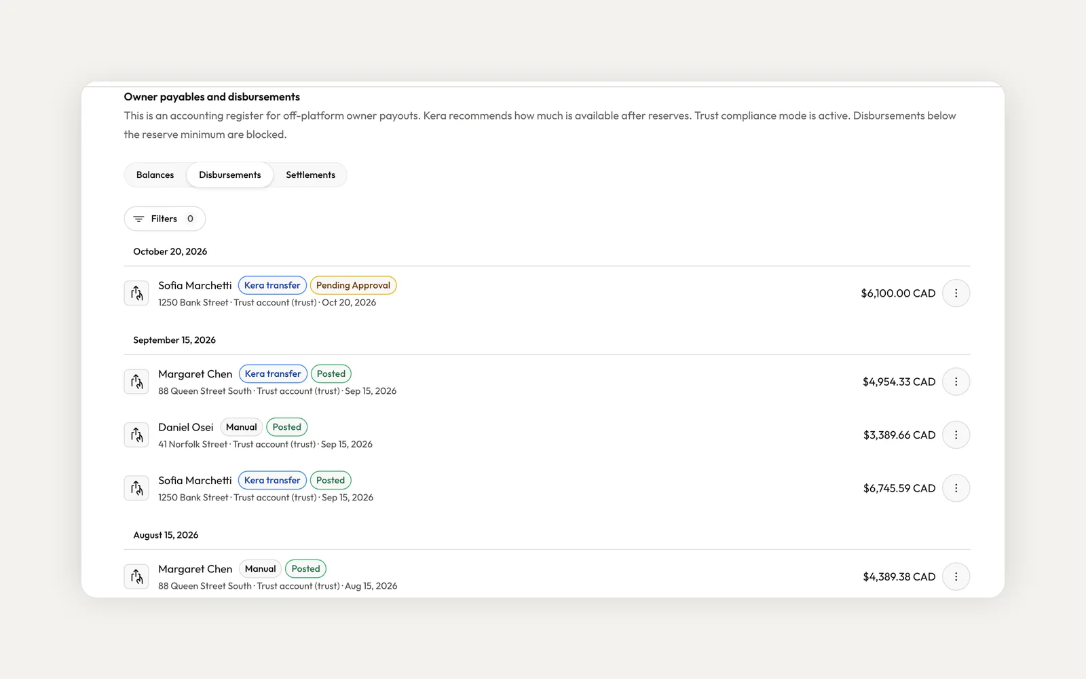Open more options for Sofia Marchetti $6,100.00 disbursement

pyautogui.click(x=956, y=293)
